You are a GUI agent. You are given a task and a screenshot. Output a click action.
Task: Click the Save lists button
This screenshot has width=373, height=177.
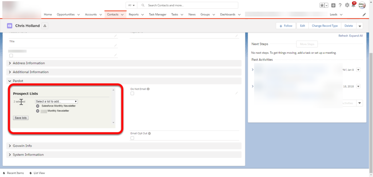click(20, 118)
